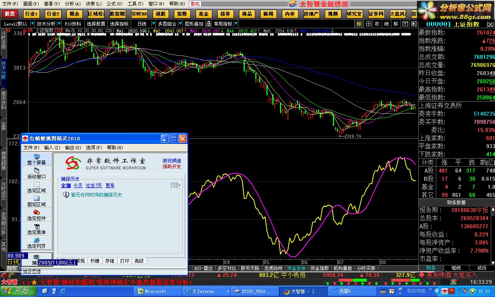Filter capture history by 今天
Image resolution: width=495 pixels, height=297 pixels.
click(x=78, y=186)
